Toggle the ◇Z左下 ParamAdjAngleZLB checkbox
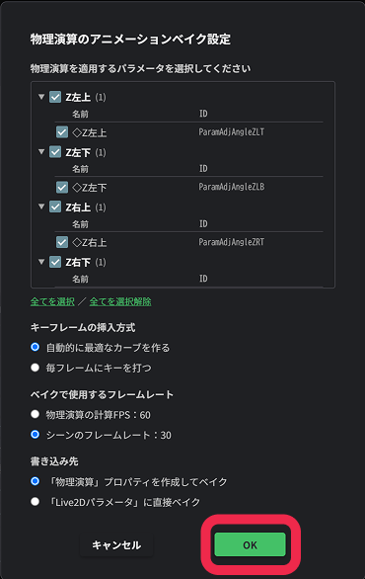This screenshot has height=579, width=365. [62, 187]
